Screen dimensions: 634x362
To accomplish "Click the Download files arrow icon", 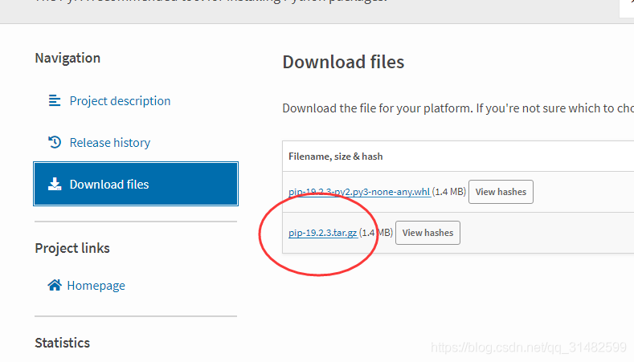I will tap(55, 185).
